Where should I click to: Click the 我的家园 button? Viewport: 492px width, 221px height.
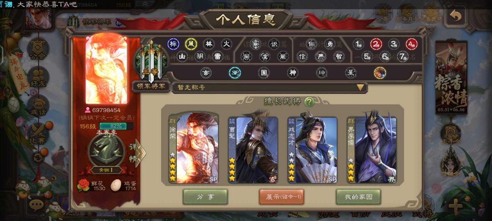359,197
